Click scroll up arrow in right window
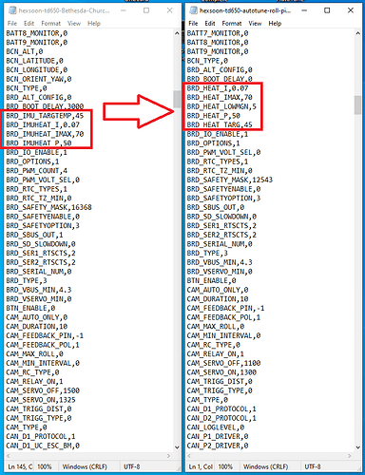This screenshot has width=365, height=475. point(358,33)
